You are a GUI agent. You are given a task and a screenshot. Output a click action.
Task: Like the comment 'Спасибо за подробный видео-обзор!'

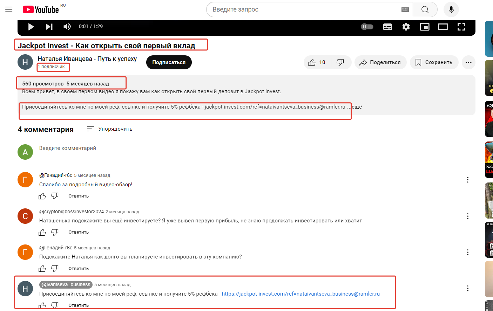pyautogui.click(x=42, y=196)
